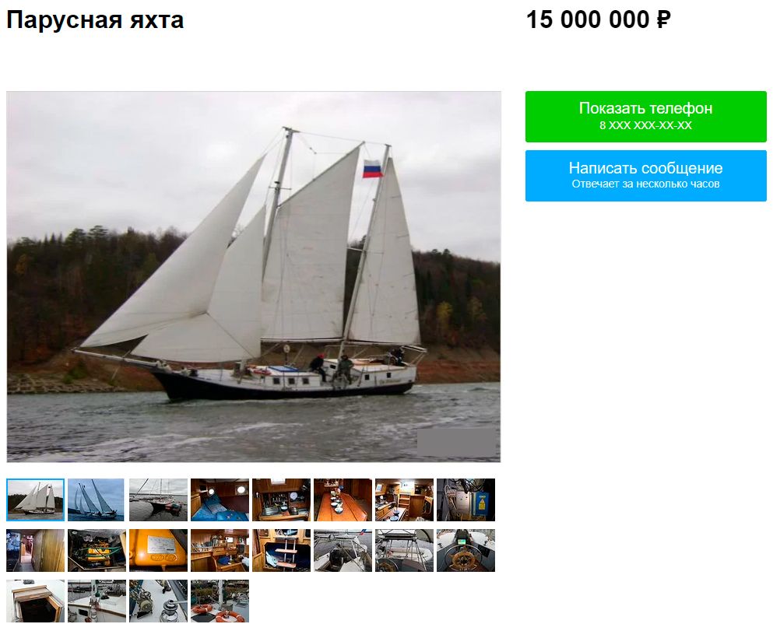
Task: Select the thumbnail with blue sails
Action: tap(97, 500)
